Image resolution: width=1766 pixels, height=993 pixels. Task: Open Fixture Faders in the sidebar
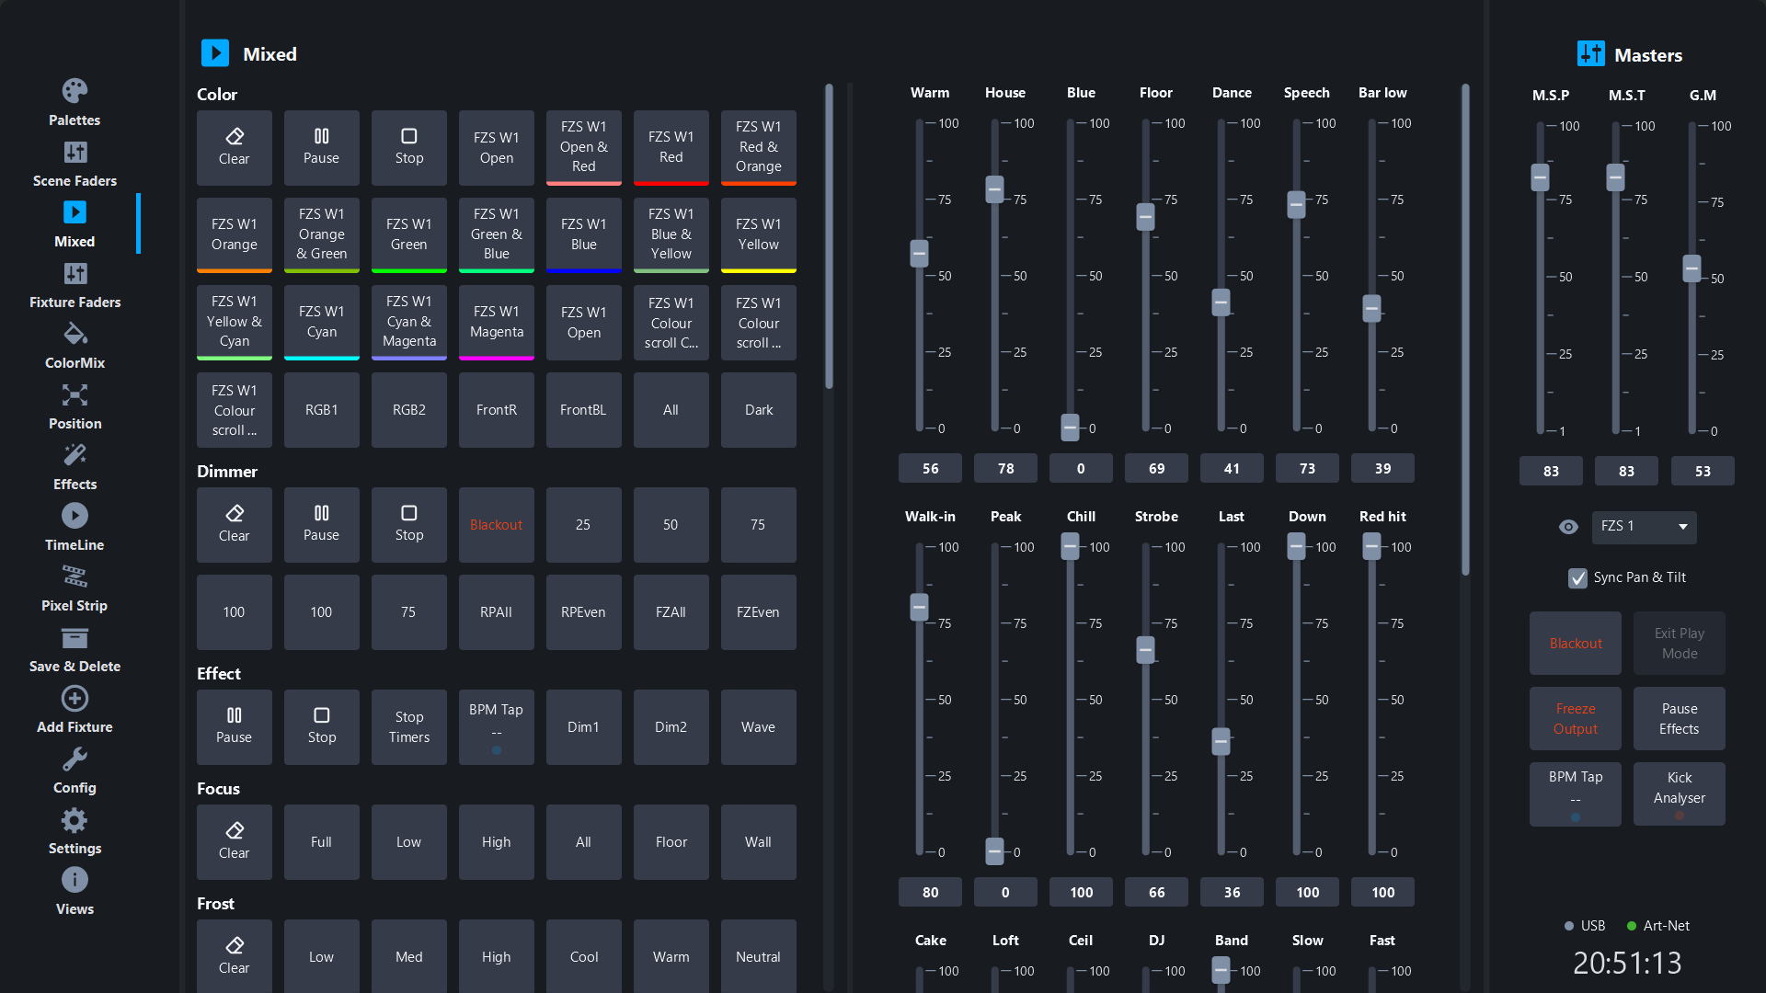click(x=75, y=284)
